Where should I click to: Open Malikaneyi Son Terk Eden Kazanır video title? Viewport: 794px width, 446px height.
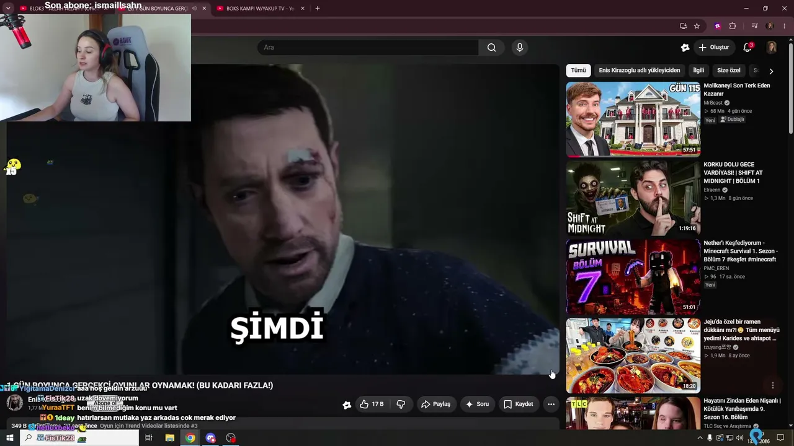737,90
